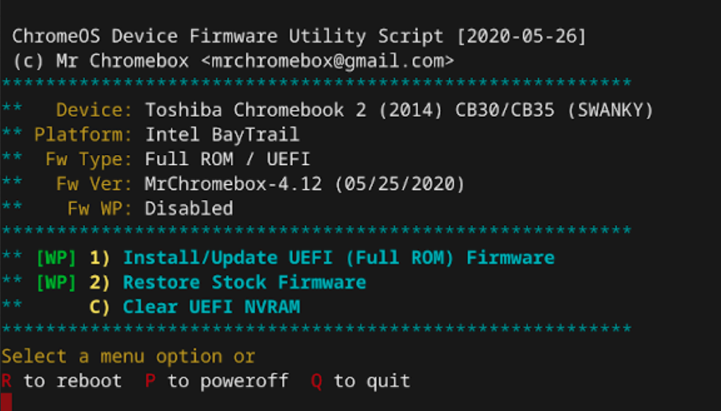Click the Fw Type value Full ROM / UEFI

[227, 159]
